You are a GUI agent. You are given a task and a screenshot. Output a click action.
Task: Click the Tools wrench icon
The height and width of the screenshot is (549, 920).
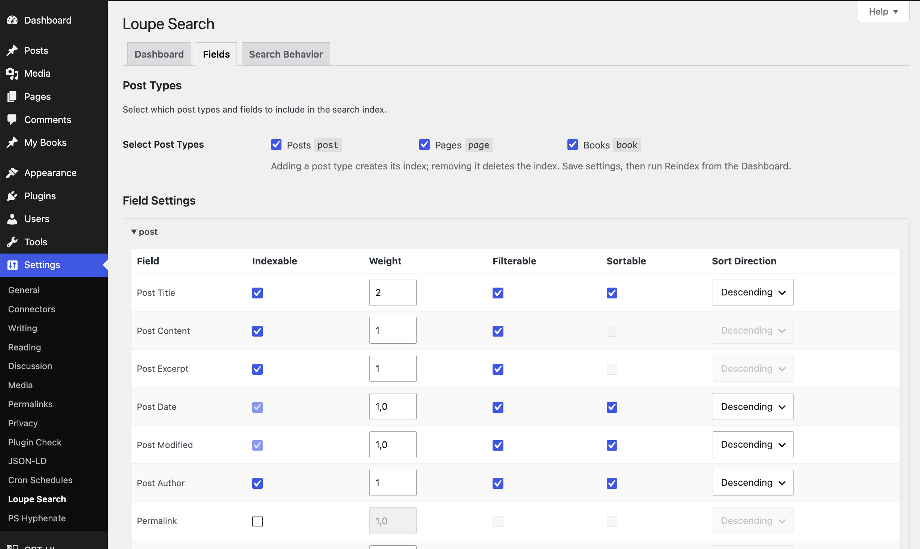tap(12, 242)
